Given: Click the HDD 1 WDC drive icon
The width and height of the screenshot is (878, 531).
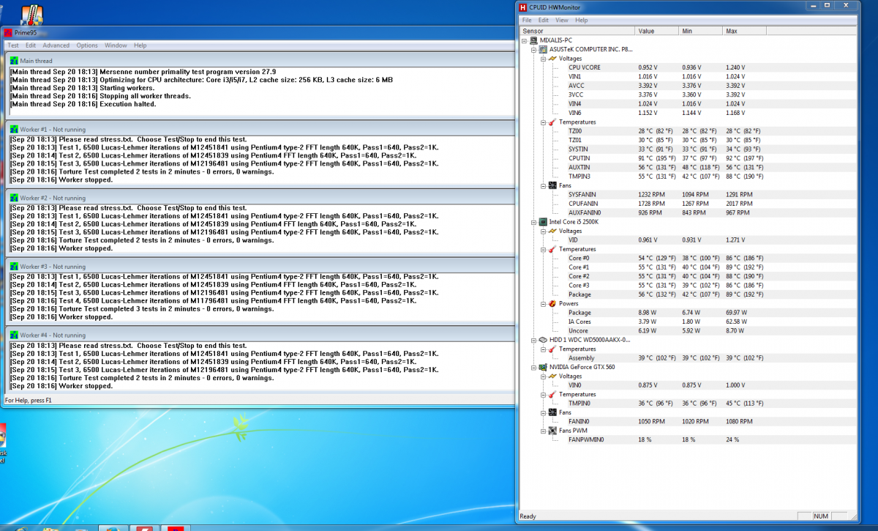Looking at the screenshot, I should point(543,340).
